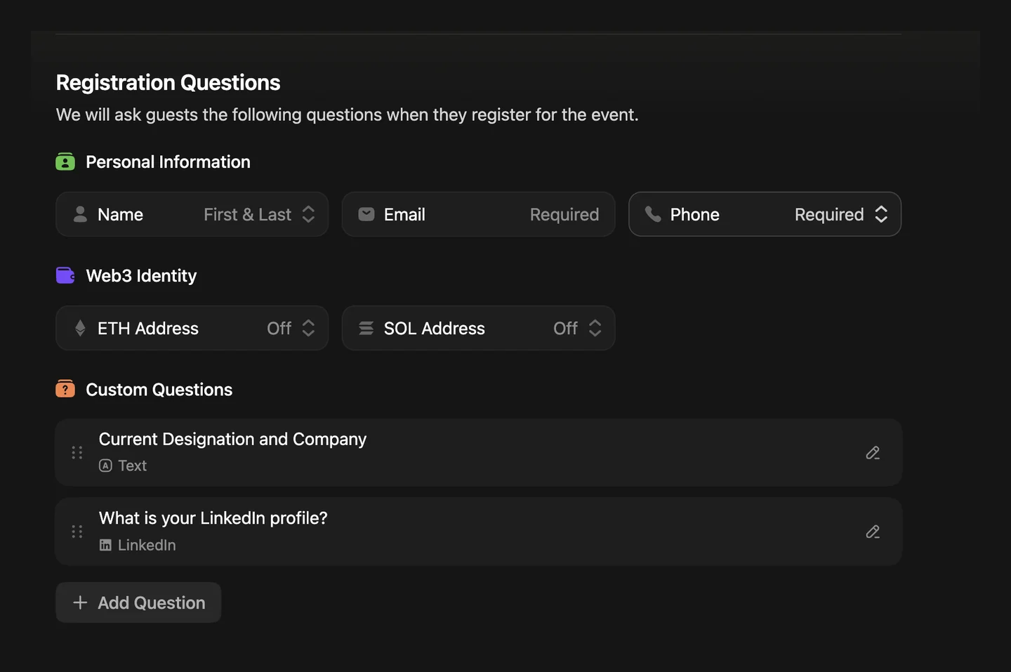Grab drag handle of Current Designation question
Viewport: 1011px width, 672px height.
(77, 453)
